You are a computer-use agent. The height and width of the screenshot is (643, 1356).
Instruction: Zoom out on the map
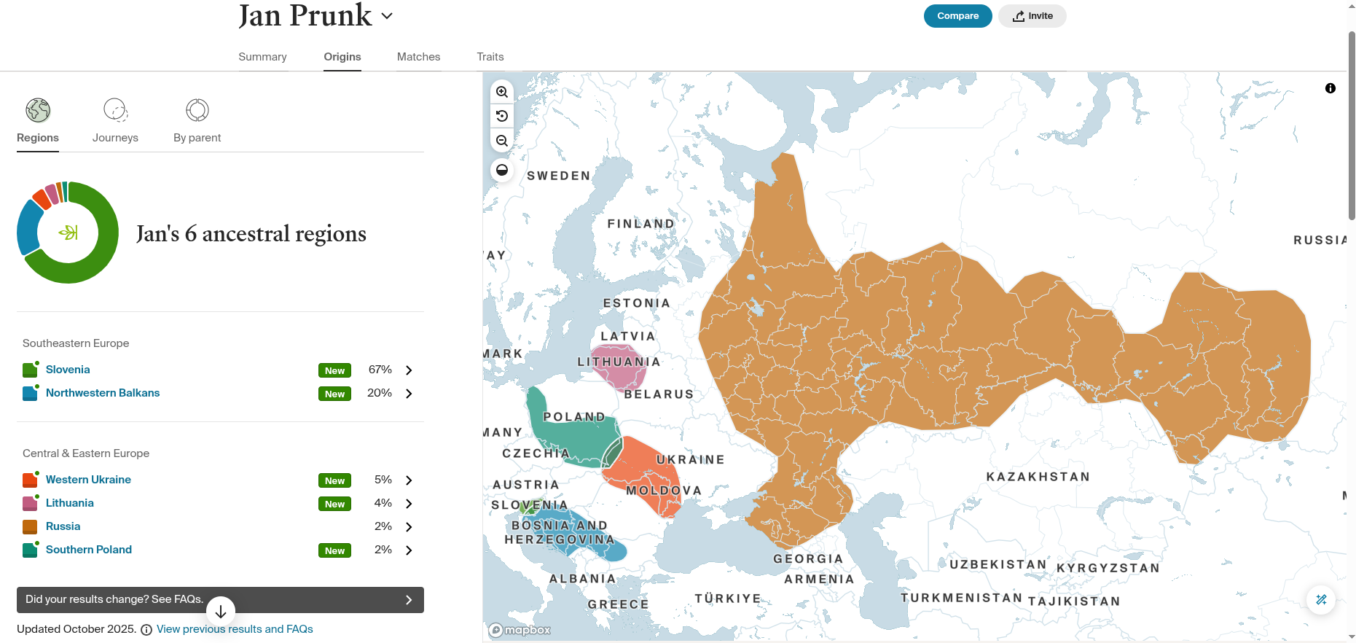(x=502, y=141)
